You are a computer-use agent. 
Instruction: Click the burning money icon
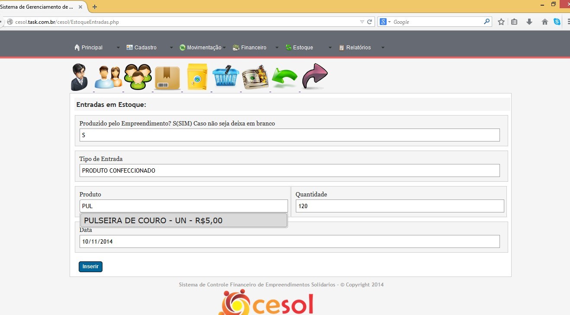[x=255, y=77]
